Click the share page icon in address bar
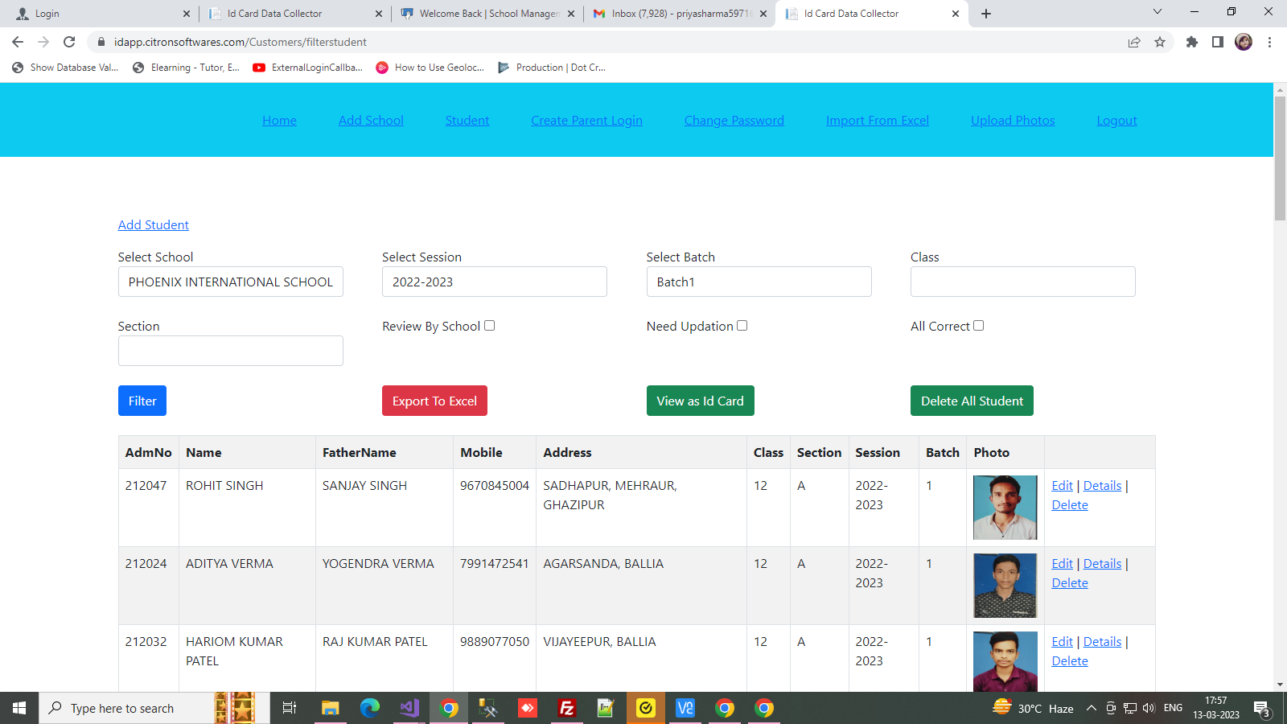This screenshot has width=1287, height=724. click(x=1133, y=42)
